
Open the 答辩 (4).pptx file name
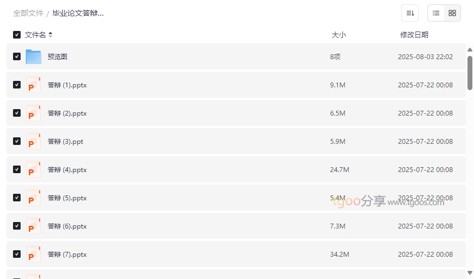tap(67, 170)
